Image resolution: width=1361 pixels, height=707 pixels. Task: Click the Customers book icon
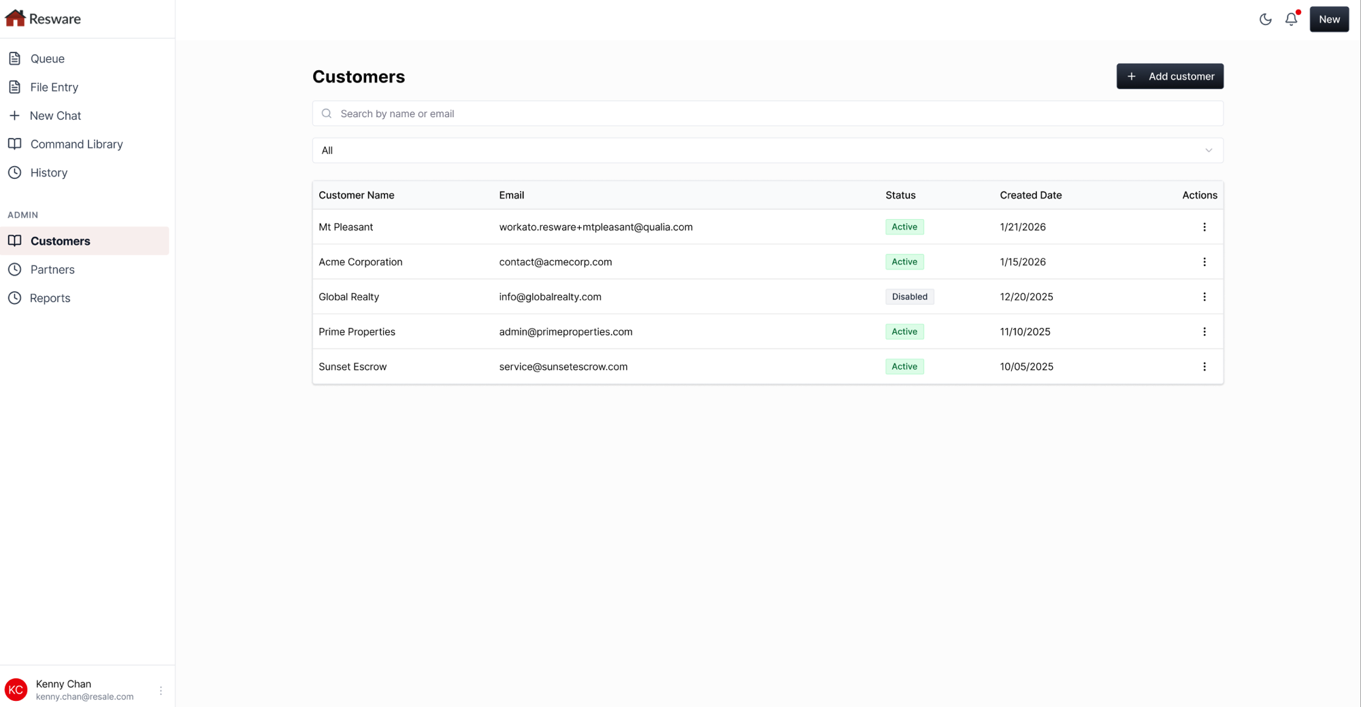tap(15, 241)
